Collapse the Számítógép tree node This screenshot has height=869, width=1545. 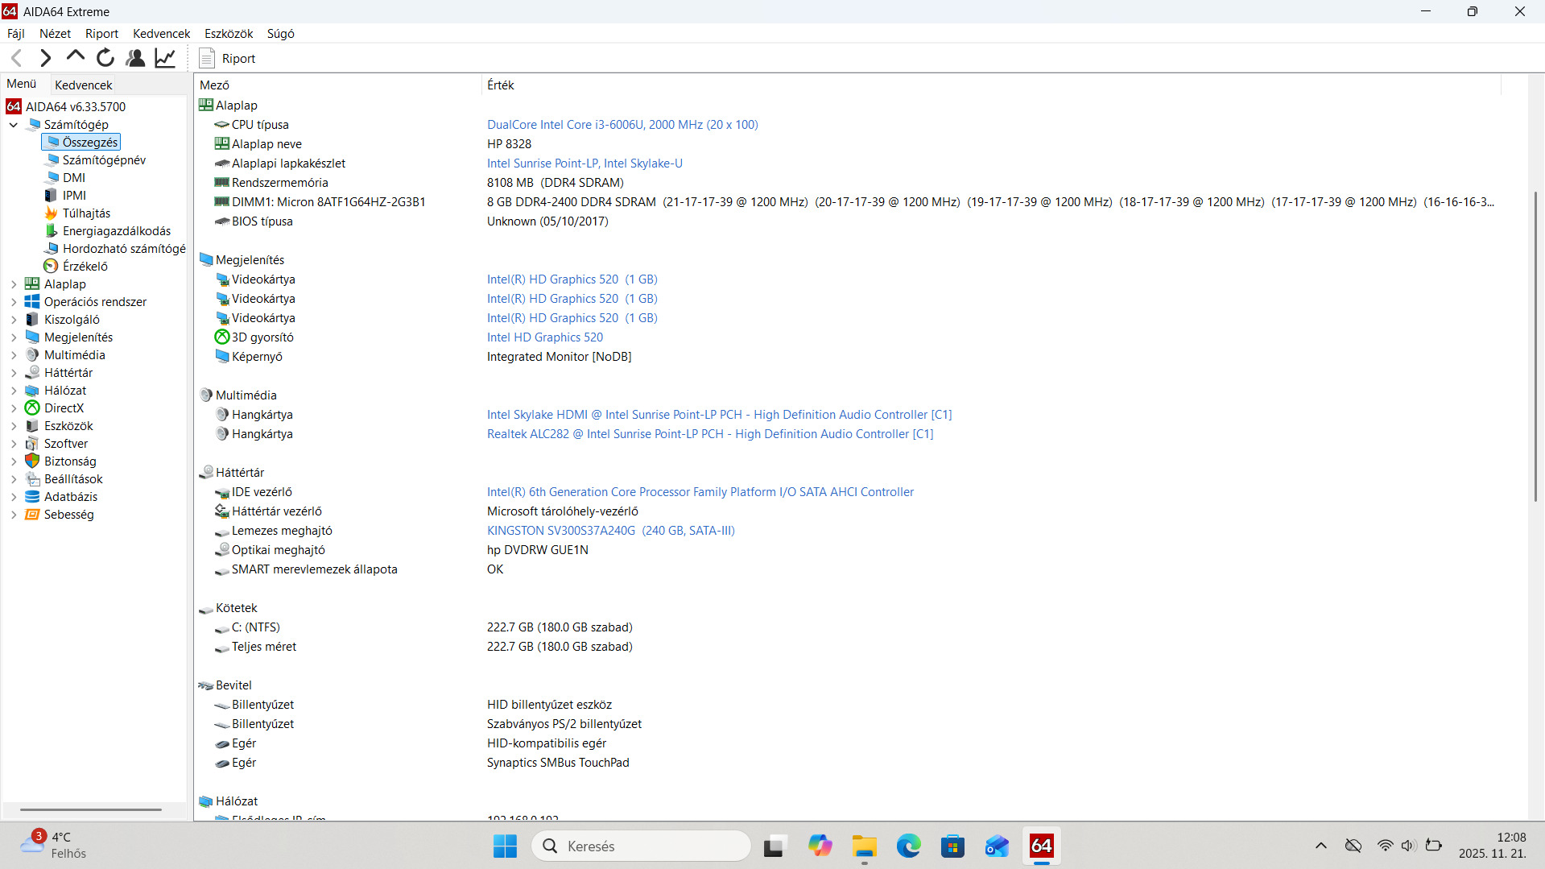tap(14, 125)
